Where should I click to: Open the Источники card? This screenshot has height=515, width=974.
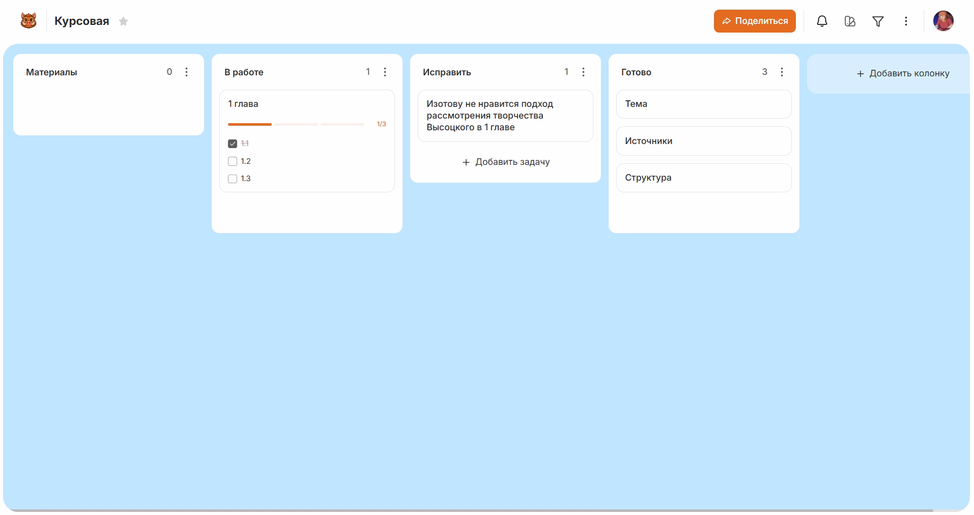(704, 141)
